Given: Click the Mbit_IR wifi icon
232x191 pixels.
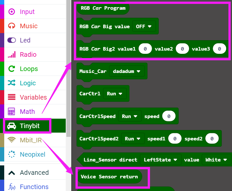Looking at the screenshot, I should pos(12,140).
